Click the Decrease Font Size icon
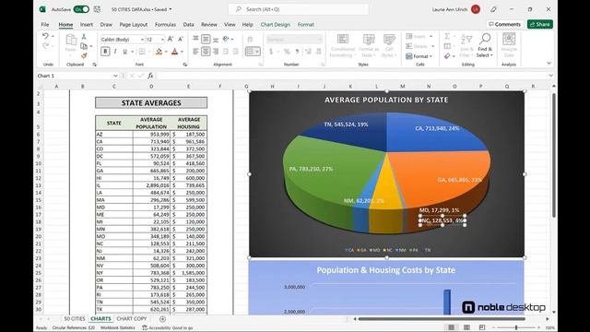This screenshot has height=332, width=590. [x=181, y=39]
